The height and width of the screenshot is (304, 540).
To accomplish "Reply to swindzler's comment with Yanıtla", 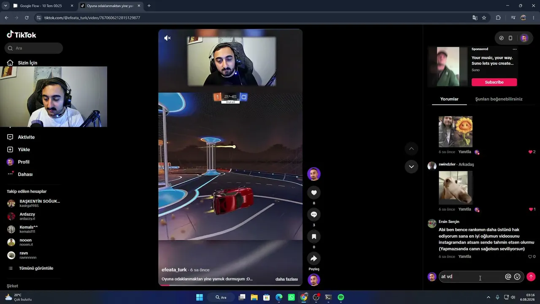I will (464, 209).
